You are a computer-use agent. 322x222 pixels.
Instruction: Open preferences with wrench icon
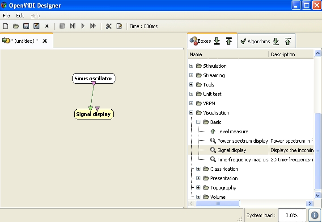[x=109, y=26]
